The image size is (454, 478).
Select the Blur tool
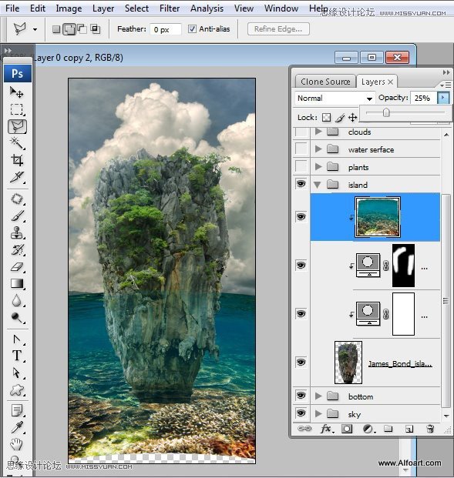click(16, 300)
